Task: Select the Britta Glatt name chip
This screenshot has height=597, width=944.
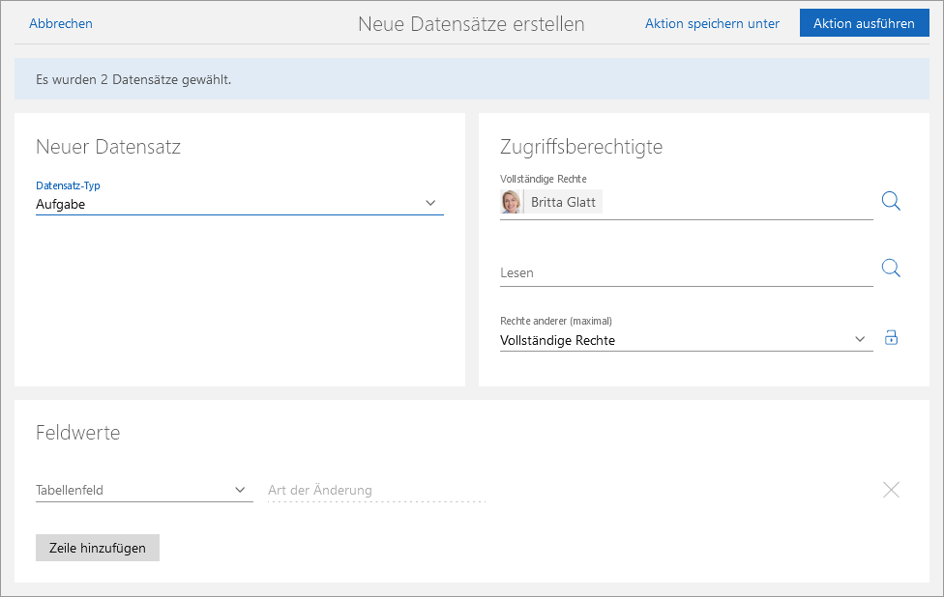Action: click(563, 203)
